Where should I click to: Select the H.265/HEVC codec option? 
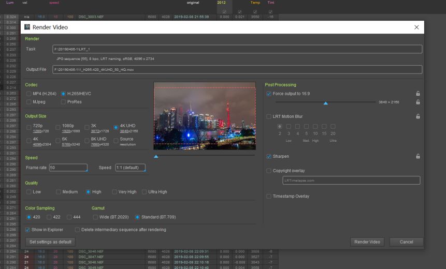63,94
